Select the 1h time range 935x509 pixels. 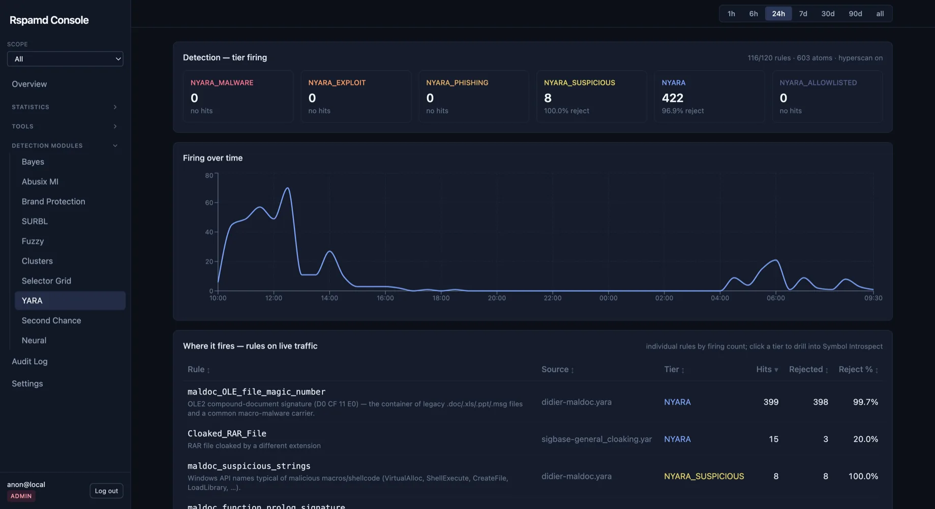731,14
